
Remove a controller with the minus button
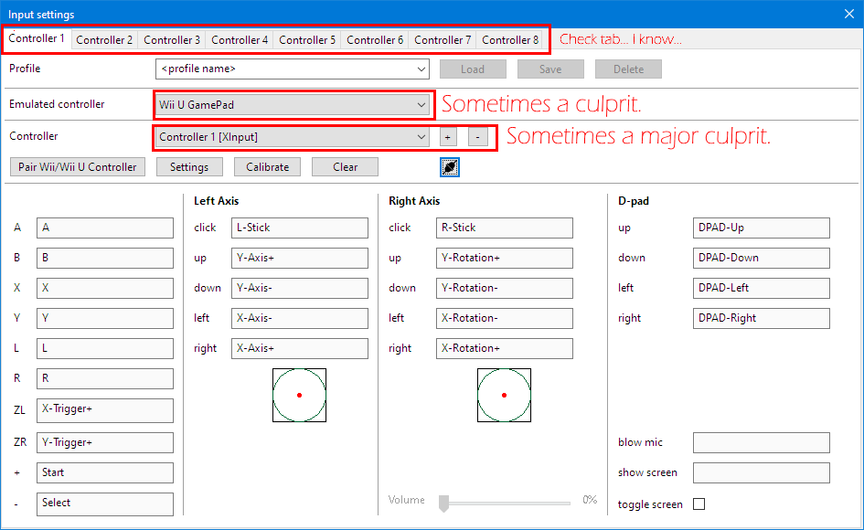coord(478,137)
